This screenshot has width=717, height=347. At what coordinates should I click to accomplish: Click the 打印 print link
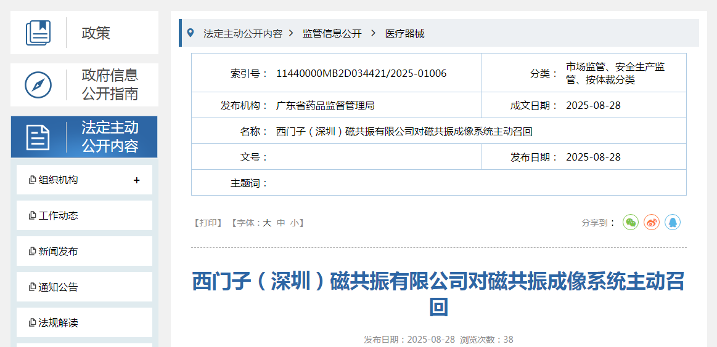point(208,223)
